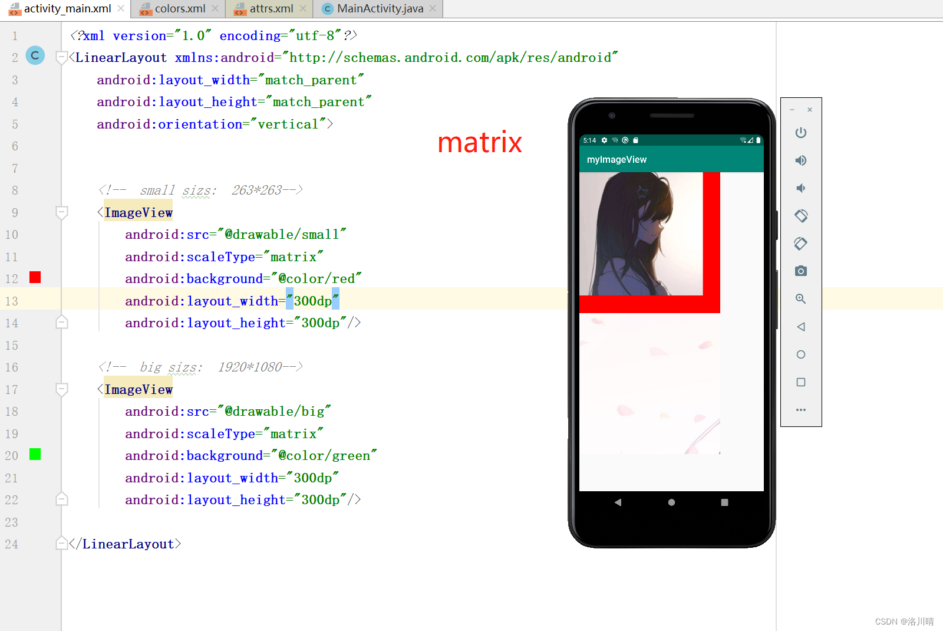Increase emulator volume up icon
This screenshot has height=631, width=943.
click(x=800, y=160)
